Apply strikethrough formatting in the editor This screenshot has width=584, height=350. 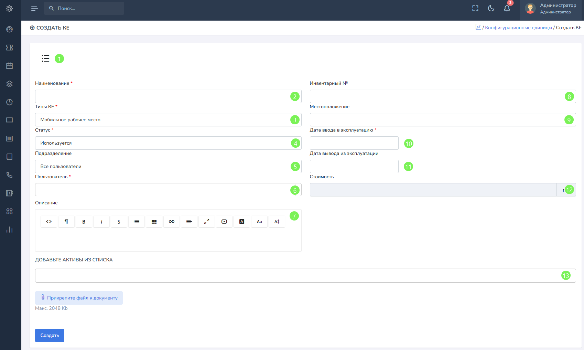(119, 222)
